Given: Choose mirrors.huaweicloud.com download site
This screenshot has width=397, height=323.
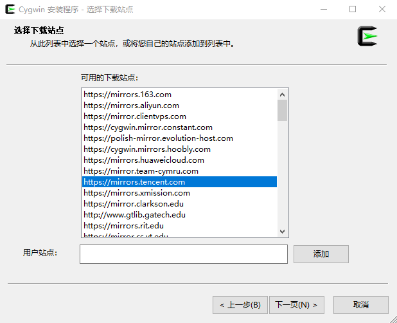Looking at the screenshot, I should (143, 160).
